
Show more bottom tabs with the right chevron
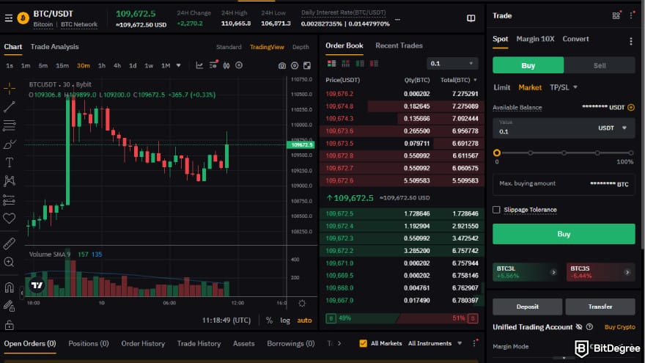339,343
